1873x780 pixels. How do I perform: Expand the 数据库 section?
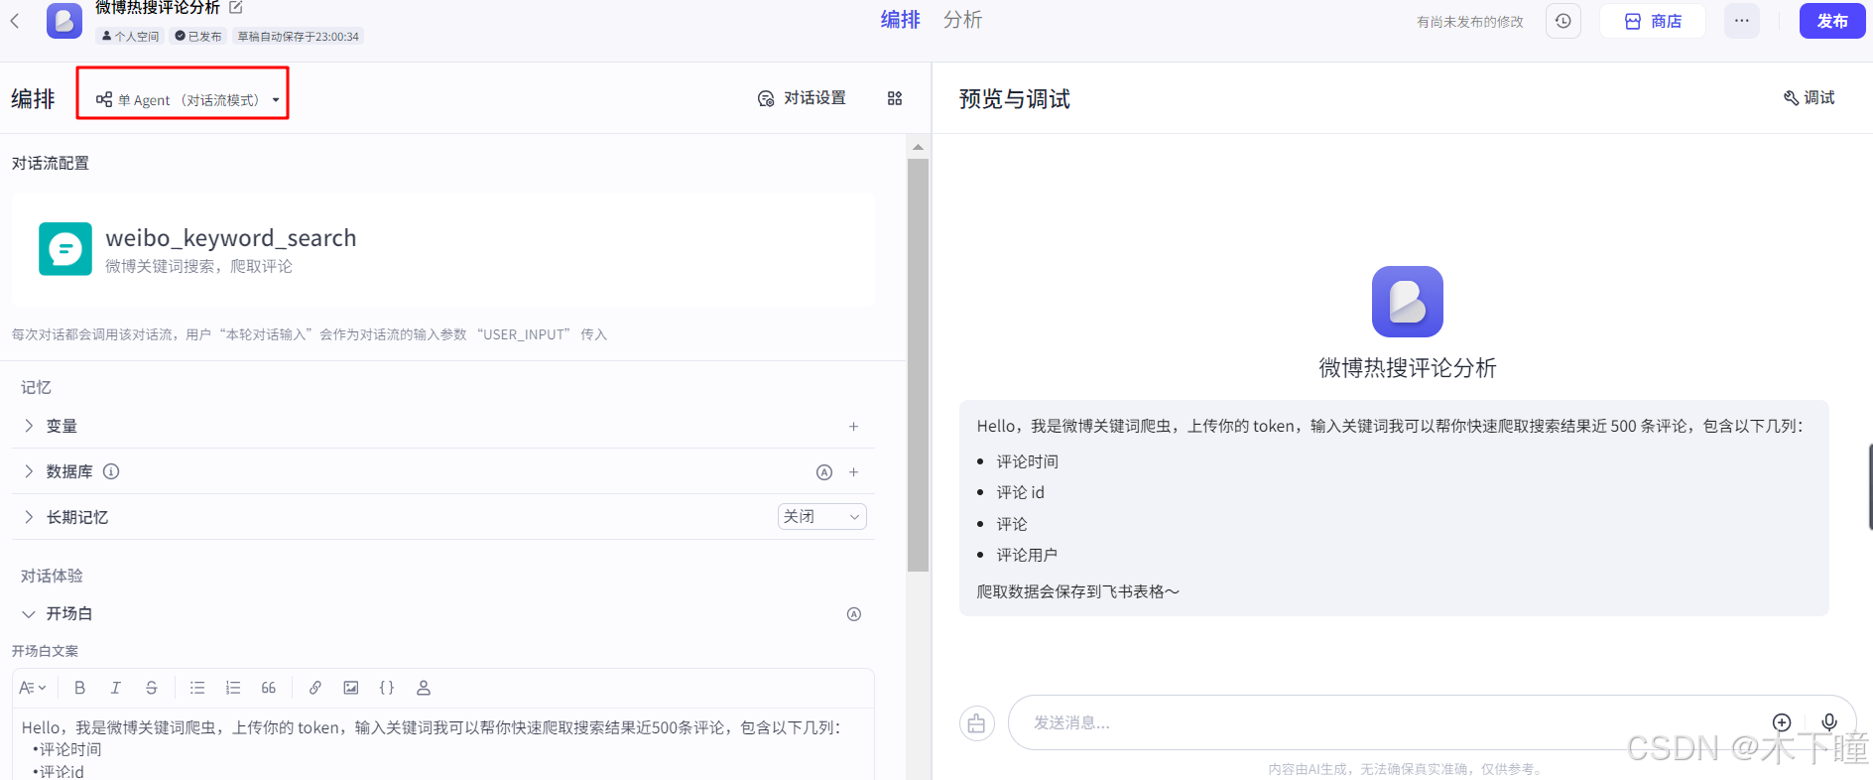tap(29, 471)
